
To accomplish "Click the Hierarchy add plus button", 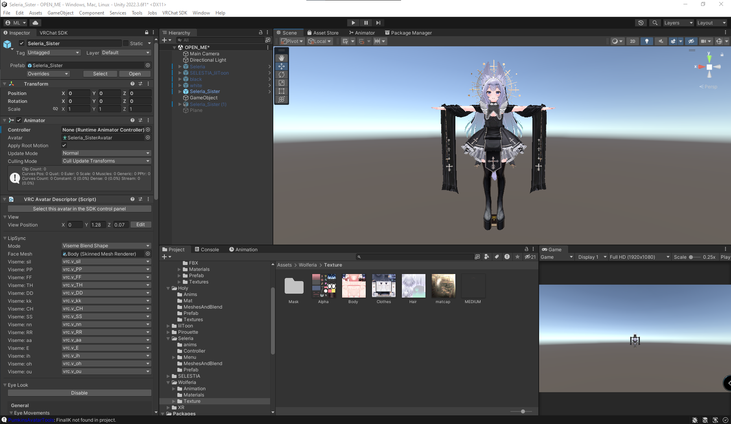I will point(164,40).
